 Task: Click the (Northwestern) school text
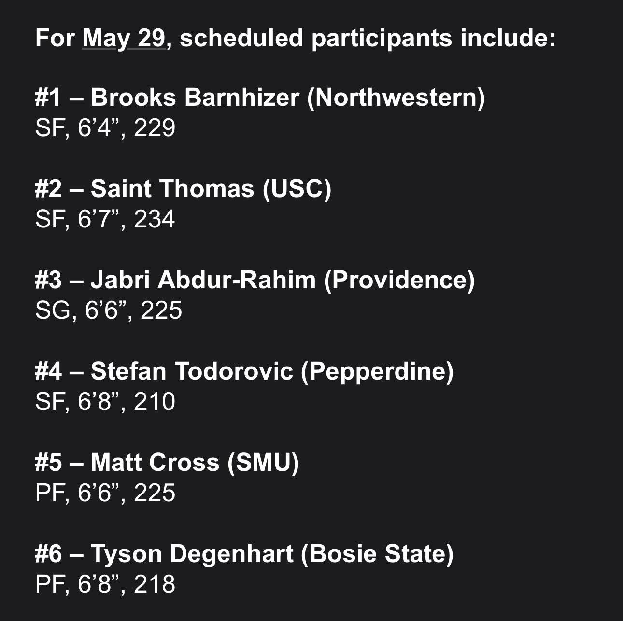pyautogui.click(x=396, y=98)
